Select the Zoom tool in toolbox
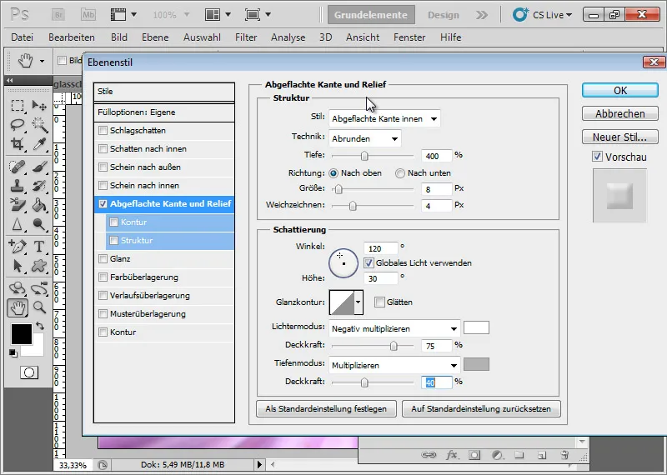Screen dimensions: 667x475 pos(39,307)
